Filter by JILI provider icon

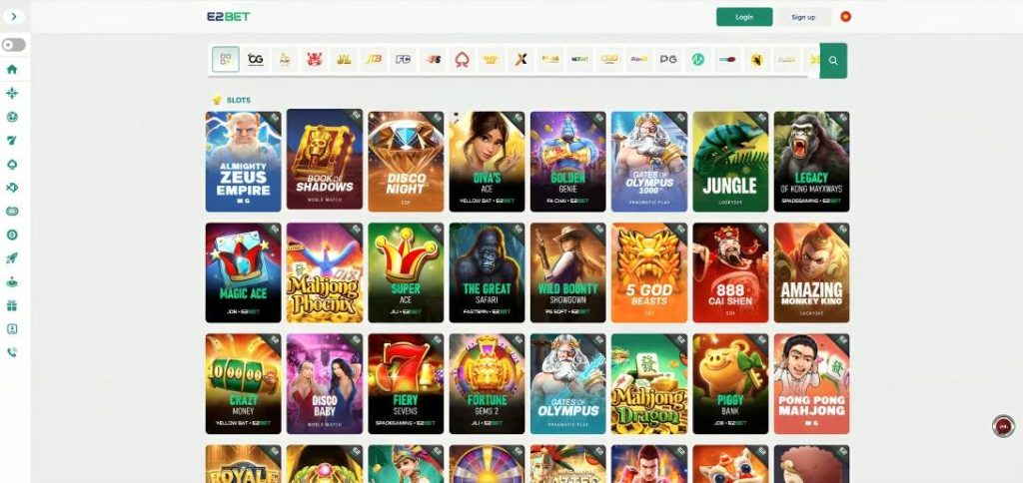[x=344, y=59]
